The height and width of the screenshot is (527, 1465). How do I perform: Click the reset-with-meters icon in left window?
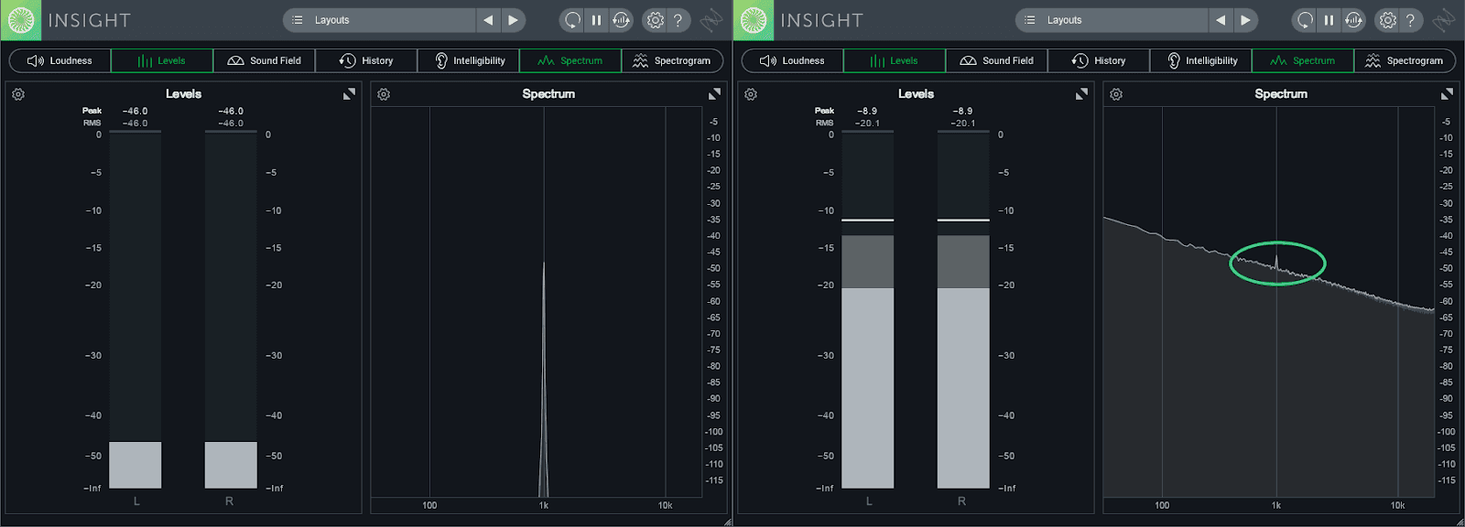pos(621,20)
